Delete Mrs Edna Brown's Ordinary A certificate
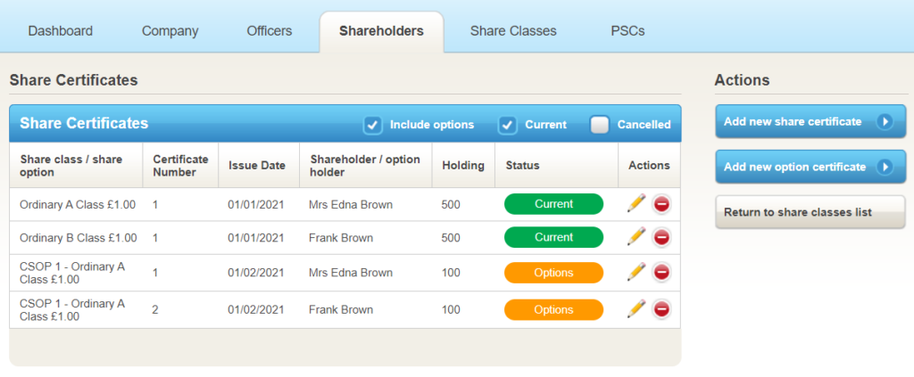This screenshot has width=914, height=377. pos(661,204)
